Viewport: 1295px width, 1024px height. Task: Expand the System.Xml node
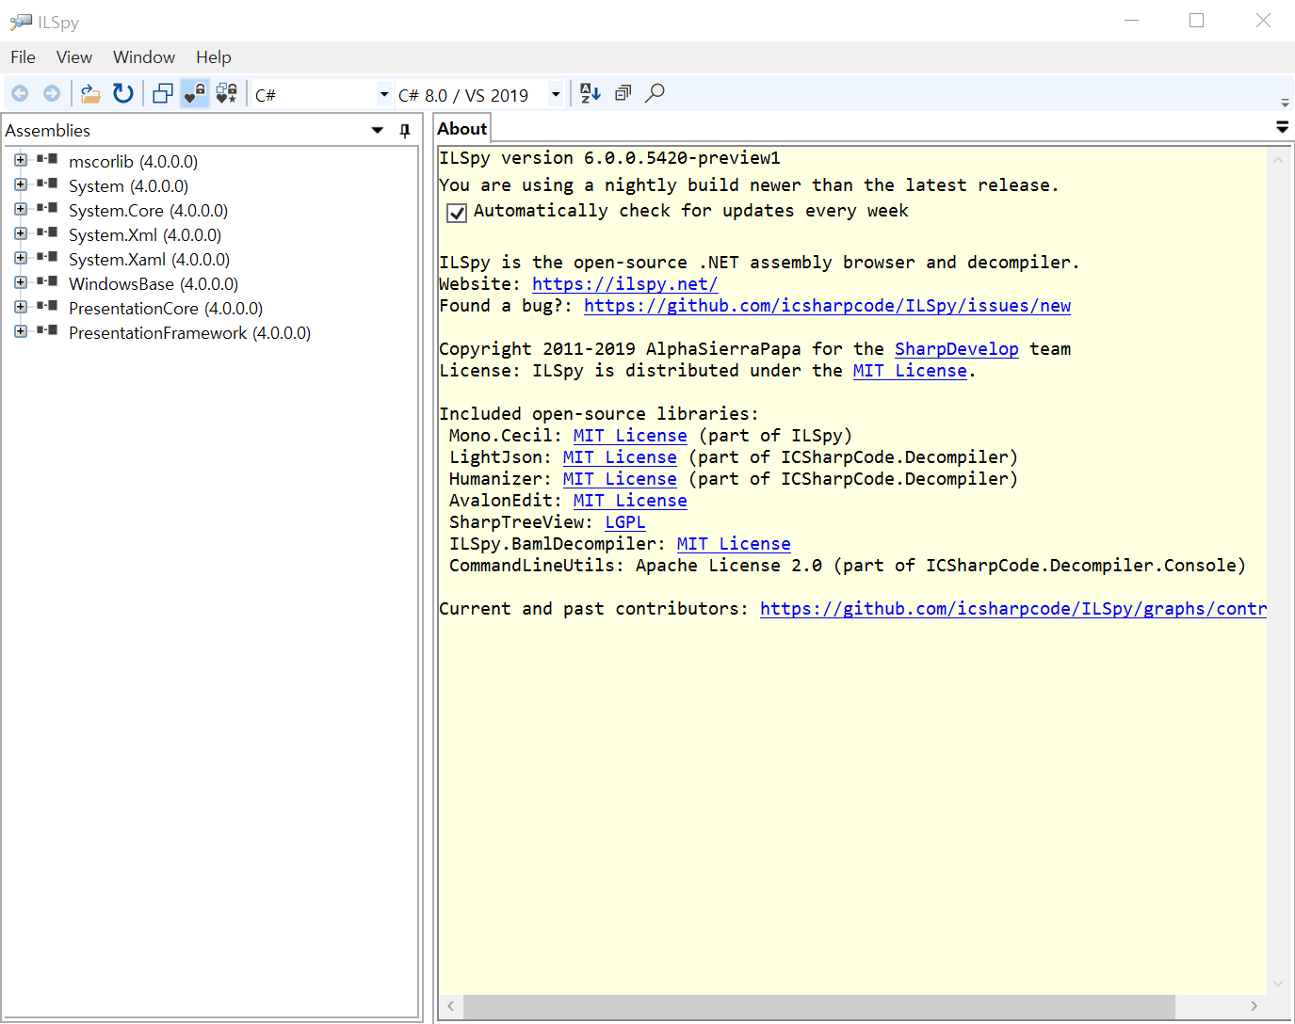(21, 233)
